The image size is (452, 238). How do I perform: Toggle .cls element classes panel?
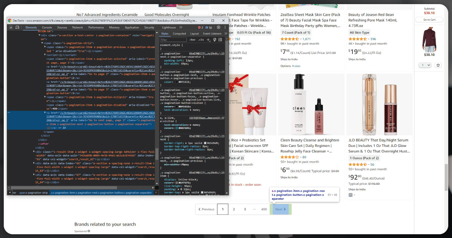(x=201, y=39)
